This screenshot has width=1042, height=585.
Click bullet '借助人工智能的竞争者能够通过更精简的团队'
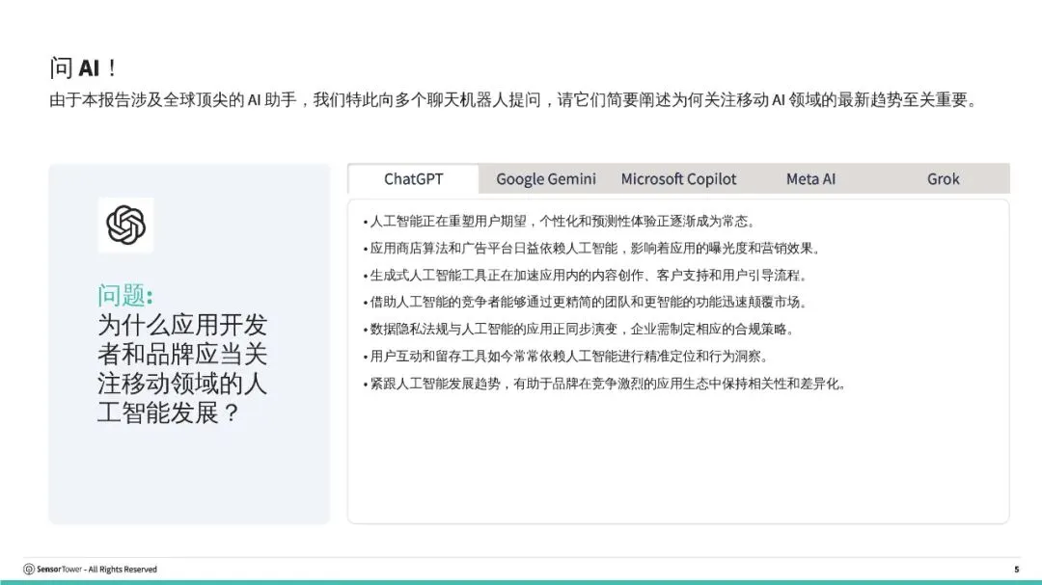585,302
